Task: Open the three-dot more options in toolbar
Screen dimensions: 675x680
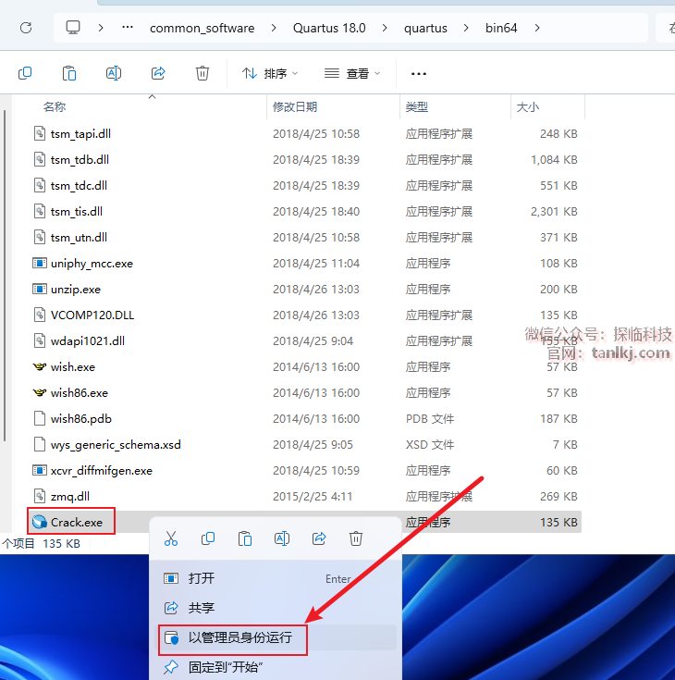Action: click(418, 73)
